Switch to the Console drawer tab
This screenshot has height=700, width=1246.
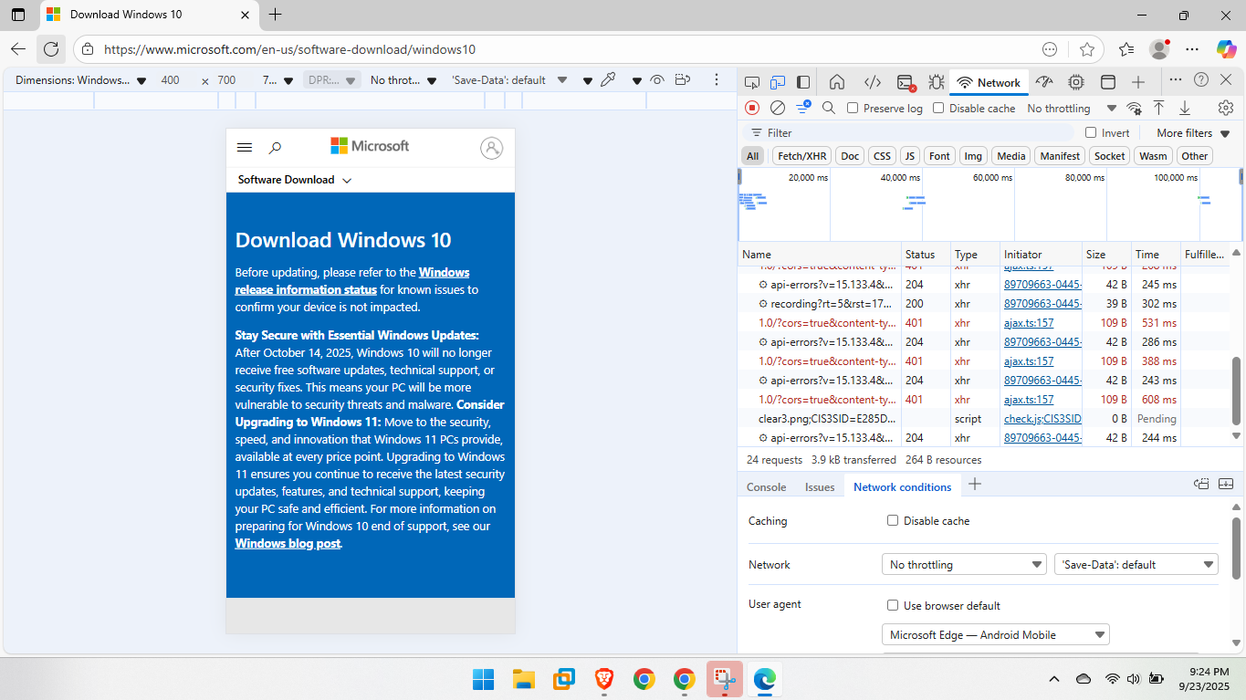[766, 486]
